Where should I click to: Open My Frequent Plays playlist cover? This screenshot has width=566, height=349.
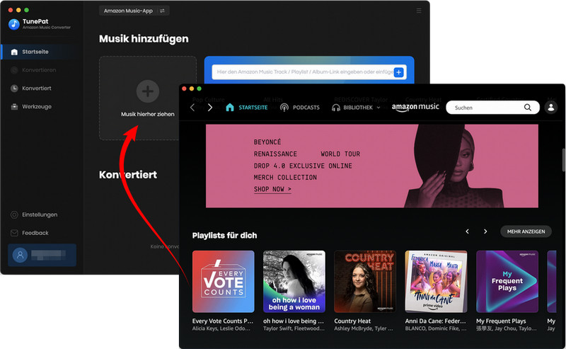pos(507,282)
